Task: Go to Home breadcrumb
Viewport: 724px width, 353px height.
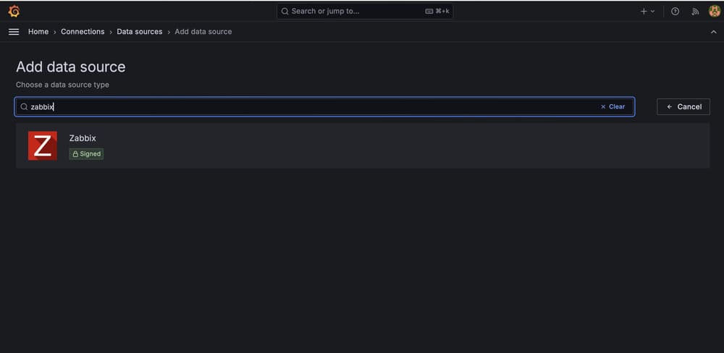Action: point(38,32)
